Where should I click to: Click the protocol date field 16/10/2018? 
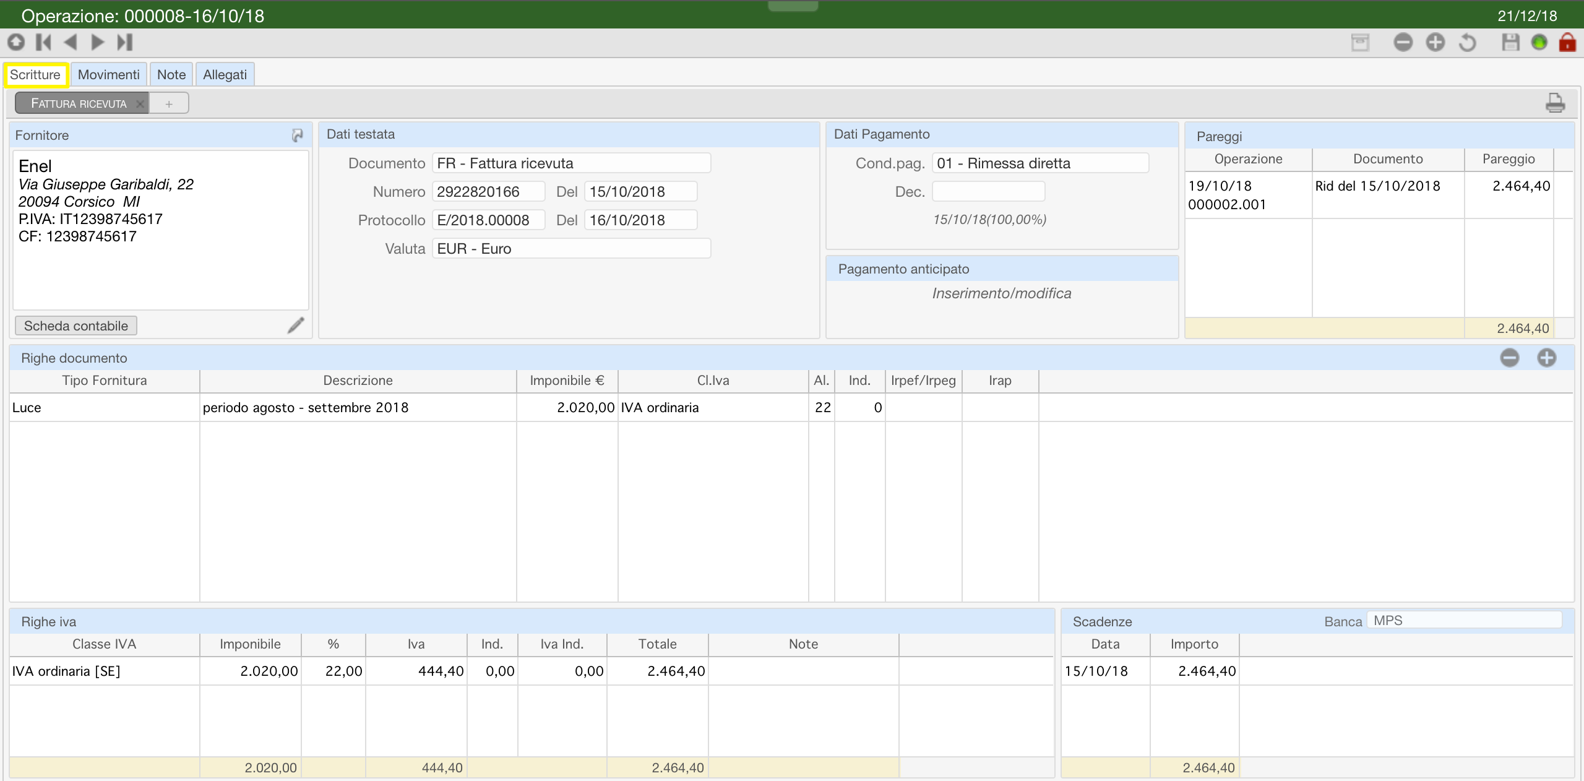pos(641,220)
